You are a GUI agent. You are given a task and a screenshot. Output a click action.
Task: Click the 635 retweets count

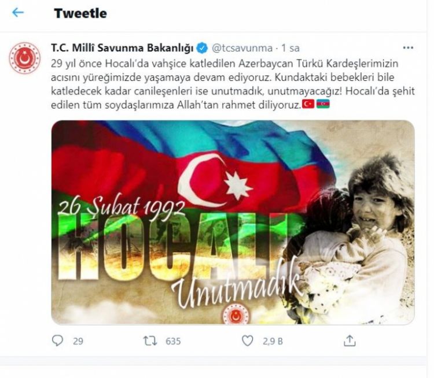click(173, 341)
